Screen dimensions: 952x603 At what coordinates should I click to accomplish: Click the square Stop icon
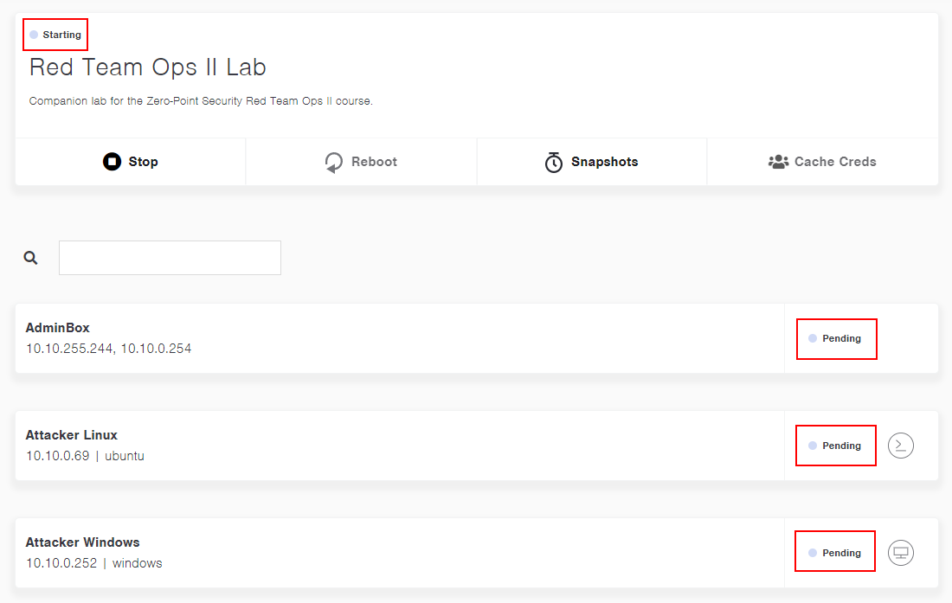pos(112,162)
